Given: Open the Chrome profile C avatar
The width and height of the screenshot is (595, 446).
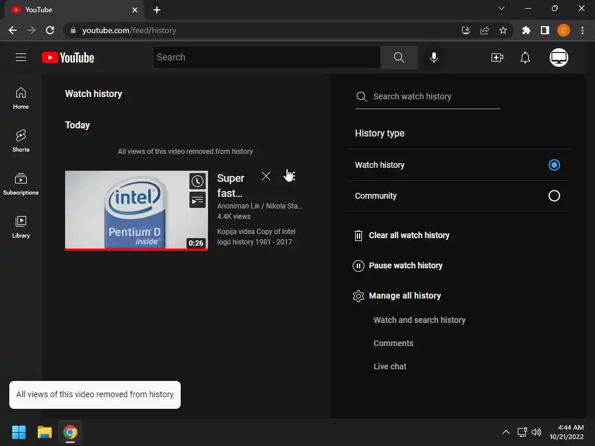Looking at the screenshot, I should [563, 30].
